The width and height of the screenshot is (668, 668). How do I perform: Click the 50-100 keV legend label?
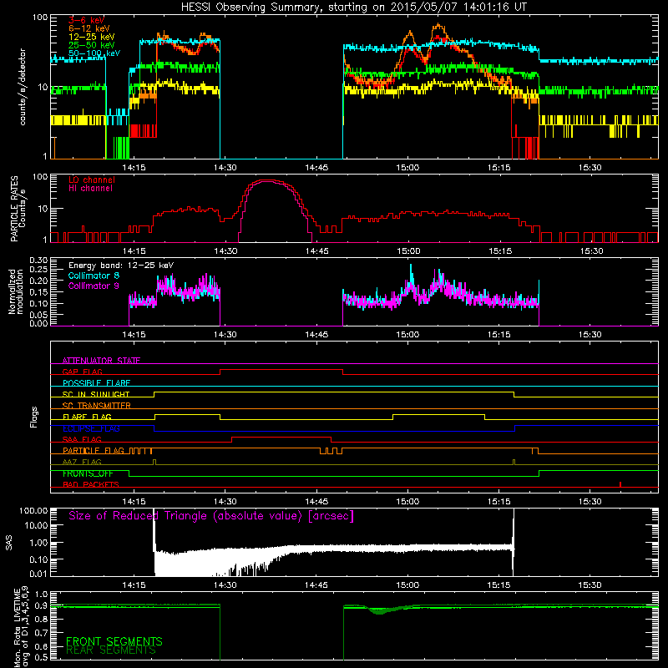pyautogui.click(x=94, y=53)
